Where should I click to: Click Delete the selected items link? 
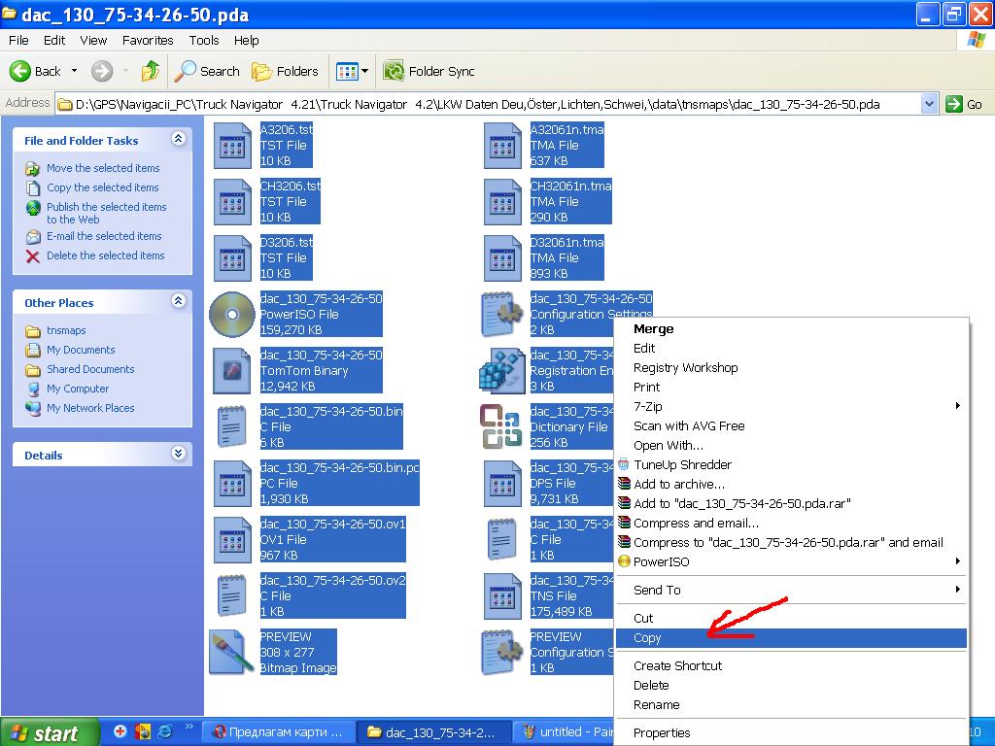[x=105, y=255]
